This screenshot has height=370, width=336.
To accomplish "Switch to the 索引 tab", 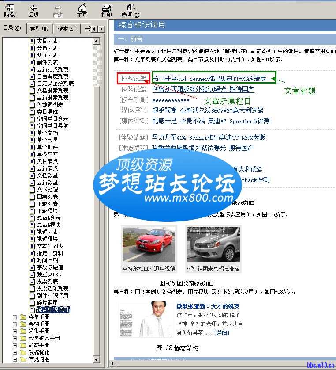I will click(x=39, y=29).
